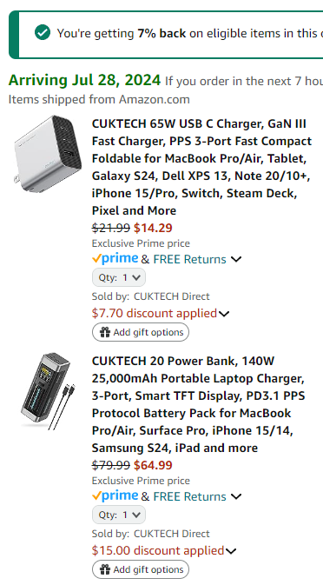Click Add gift options for the Power Bank

coord(141,569)
